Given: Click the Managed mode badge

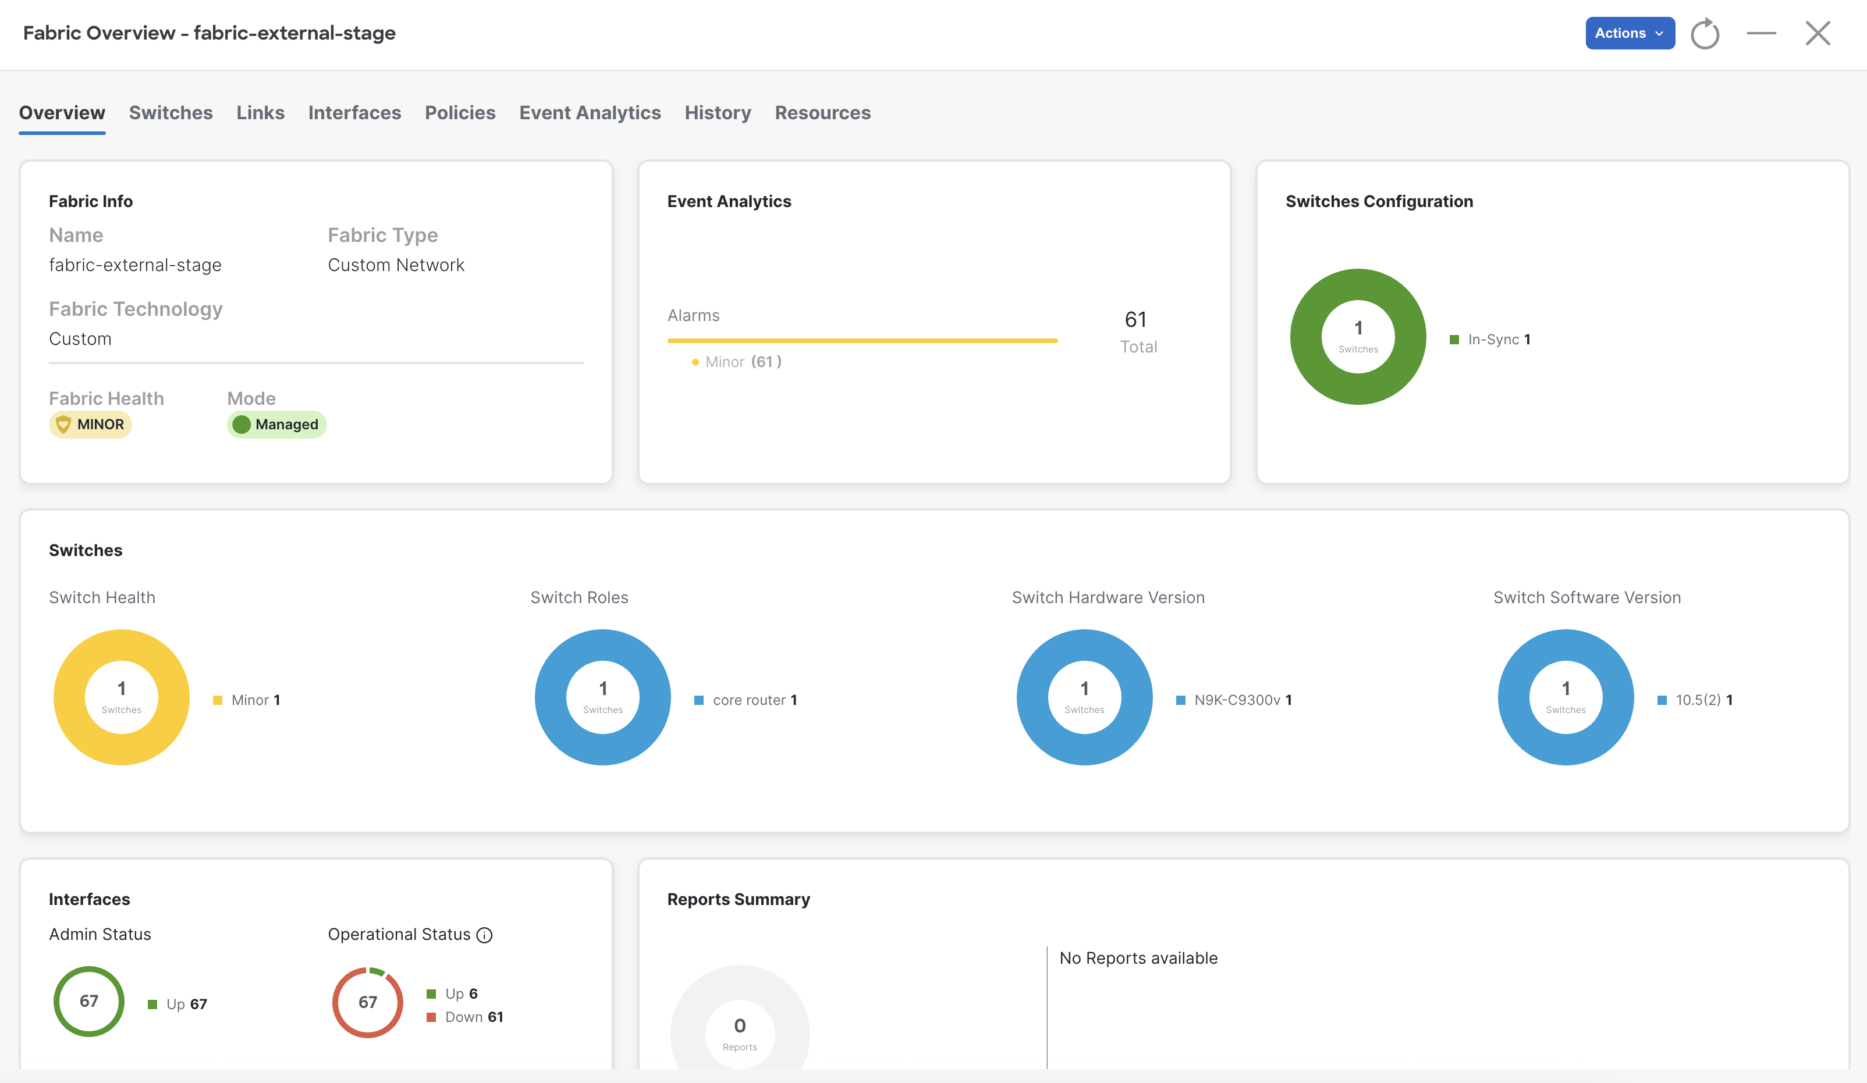Looking at the screenshot, I should (x=276, y=424).
